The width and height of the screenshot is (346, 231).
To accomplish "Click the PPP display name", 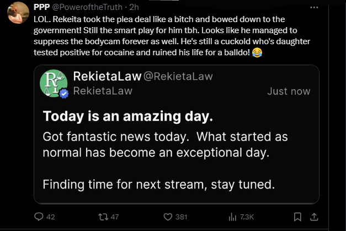I will 41,8.
